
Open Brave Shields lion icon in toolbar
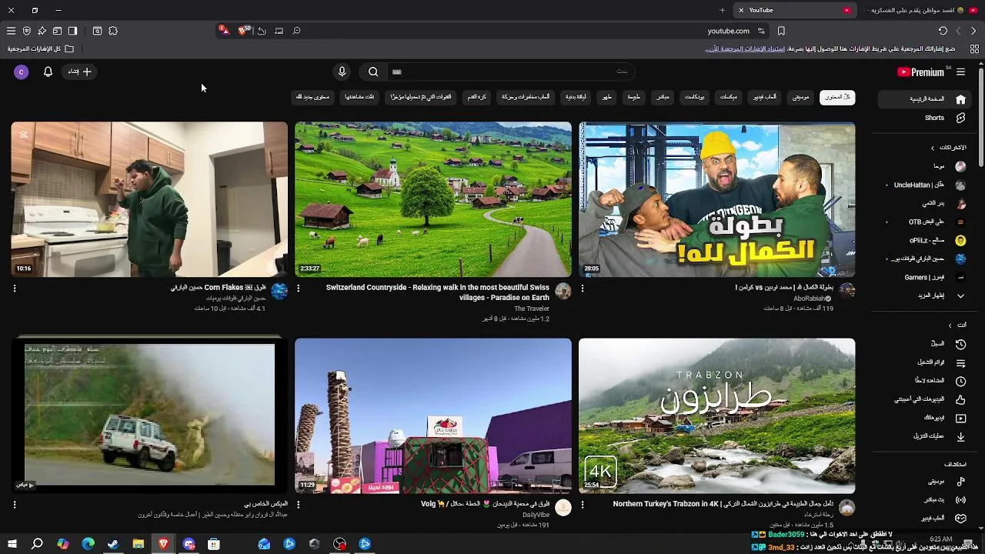244,31
